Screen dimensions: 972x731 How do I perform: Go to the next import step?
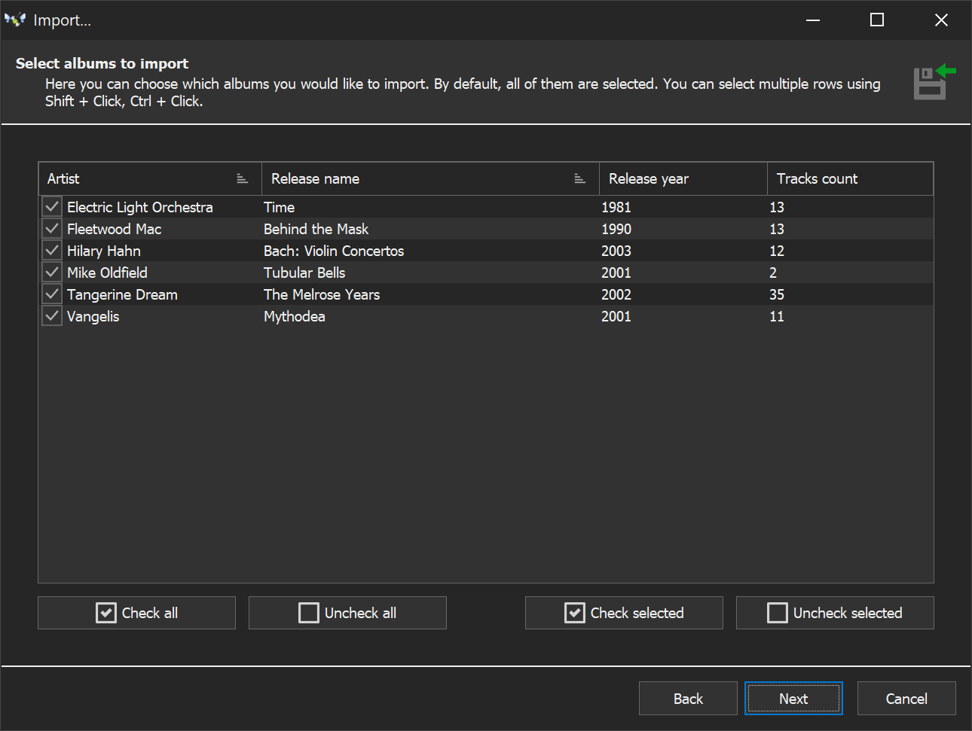(x=793, y=699)
